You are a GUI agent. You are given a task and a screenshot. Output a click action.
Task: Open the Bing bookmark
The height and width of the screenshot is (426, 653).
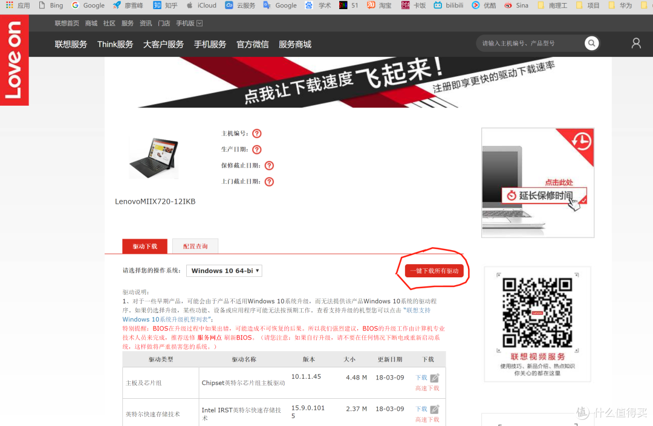pos(51,5)
